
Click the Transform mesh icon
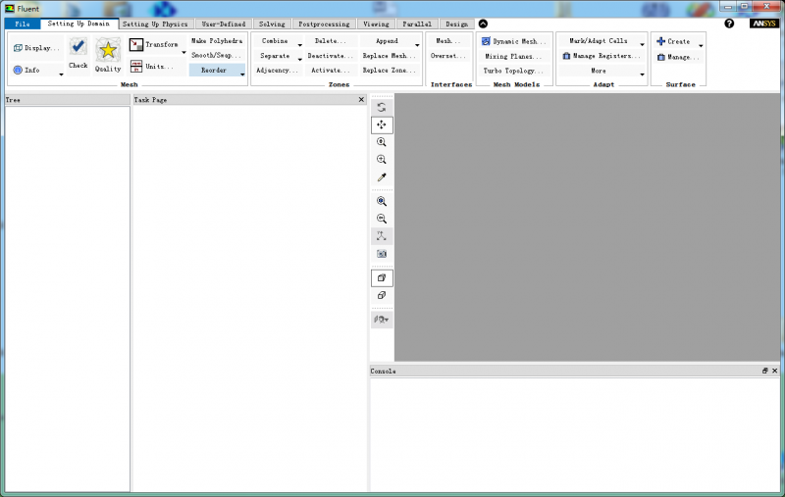click(x=135, y=44)
